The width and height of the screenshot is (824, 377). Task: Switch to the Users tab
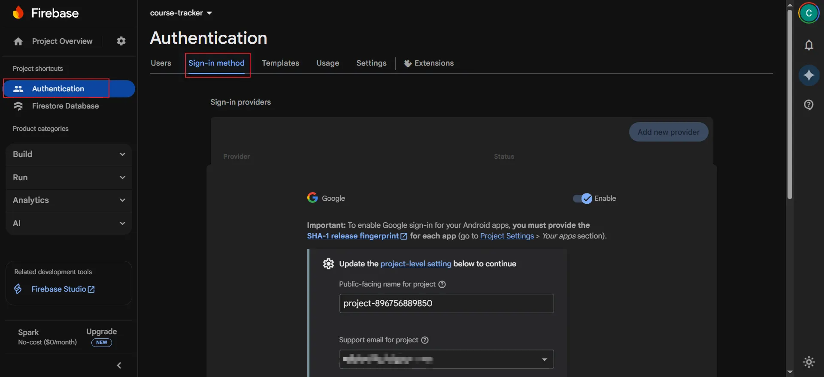coord(161,63)
